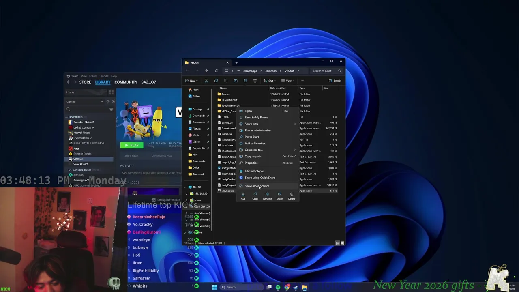Expand the 192.168.0.101 tree node

(x=187, y=193)
